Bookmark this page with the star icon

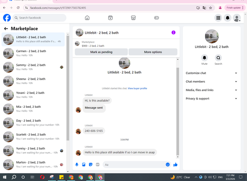[210, 8]
